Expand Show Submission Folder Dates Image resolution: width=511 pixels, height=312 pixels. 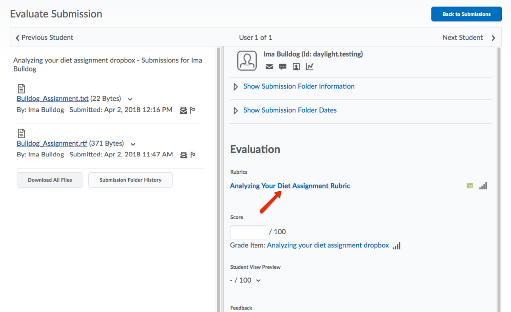point(289,110)
